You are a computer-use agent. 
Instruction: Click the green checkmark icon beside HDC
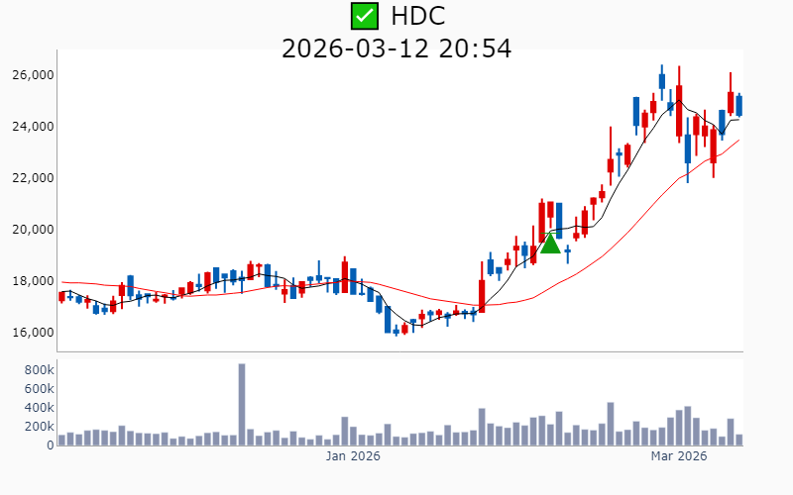365,16
